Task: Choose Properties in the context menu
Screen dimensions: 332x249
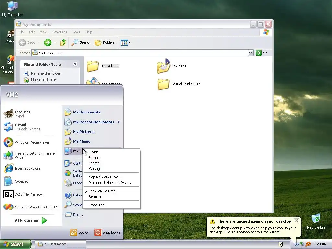Action: pos(112,205)
